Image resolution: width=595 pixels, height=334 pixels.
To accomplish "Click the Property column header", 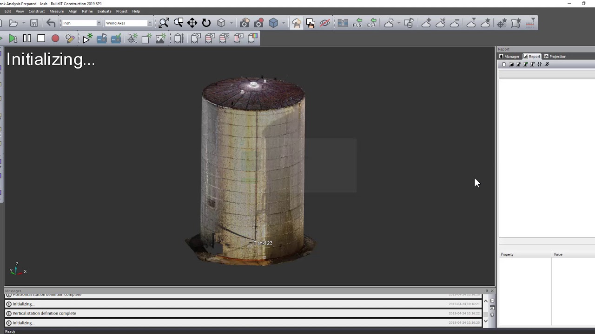I will click(x=525, y=254).
